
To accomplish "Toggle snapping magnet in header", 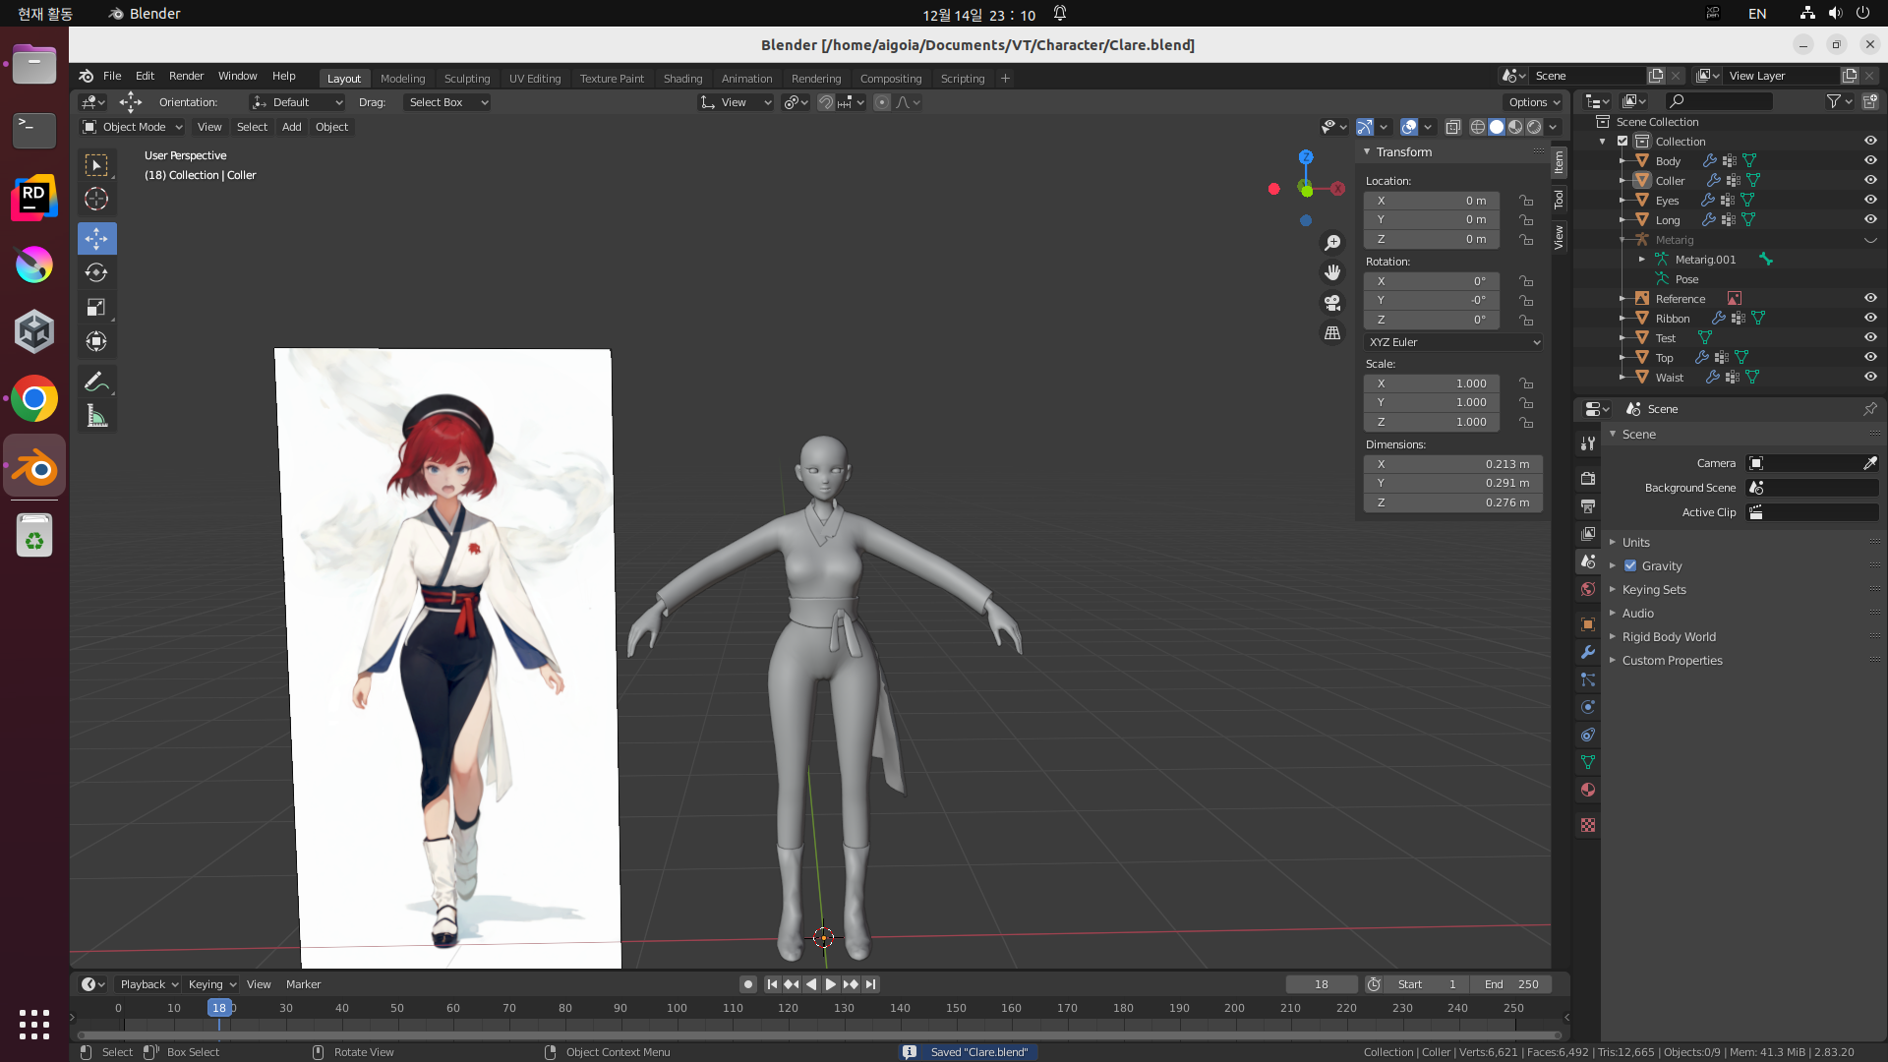I will [x=826, y=102].
